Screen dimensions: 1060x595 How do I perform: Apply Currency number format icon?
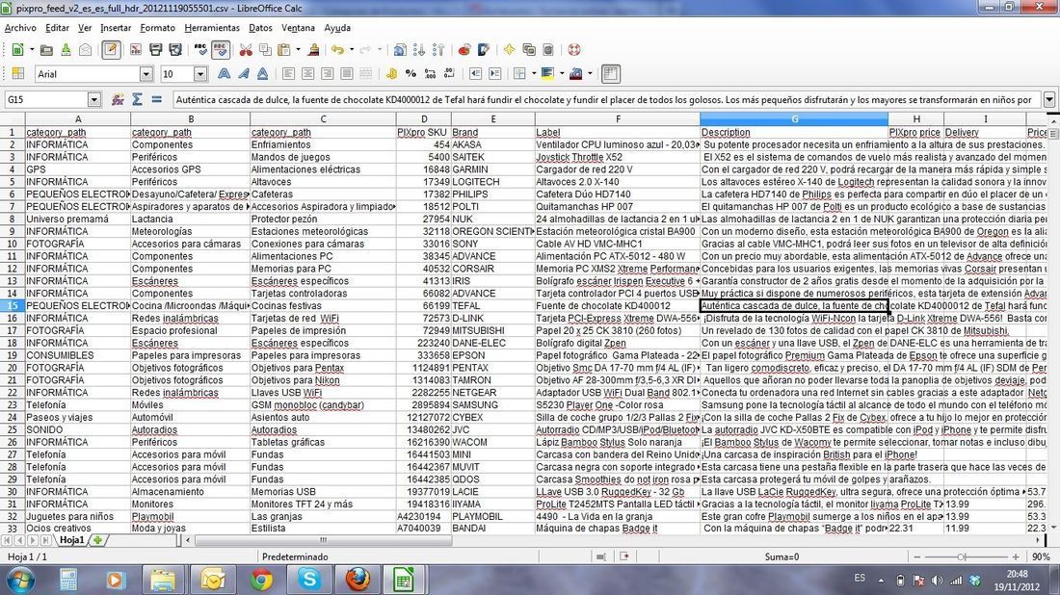tap(391, 73)
